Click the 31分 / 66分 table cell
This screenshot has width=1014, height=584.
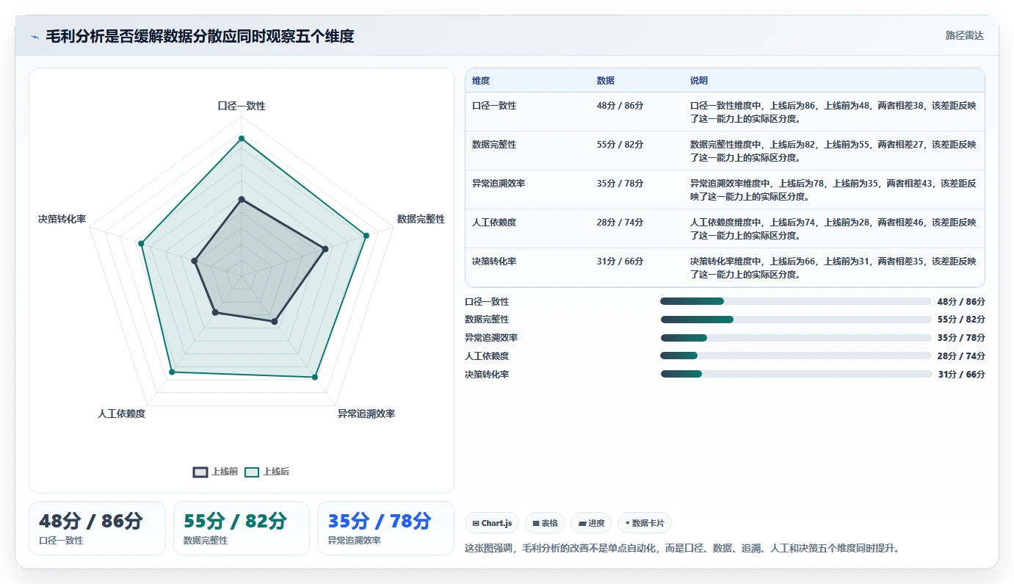(620, 262)
